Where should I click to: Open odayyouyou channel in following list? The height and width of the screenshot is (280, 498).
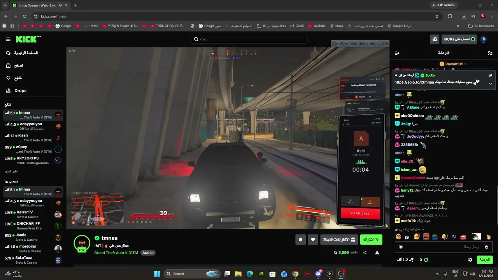[x=33, y=126]
